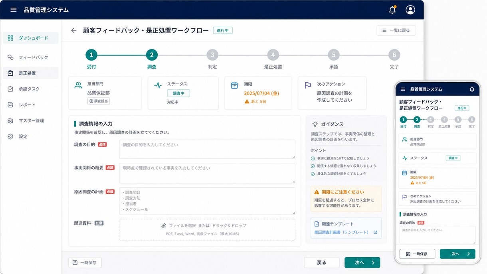Select step 5 承認 in mobile stepper

click(458, 120)
